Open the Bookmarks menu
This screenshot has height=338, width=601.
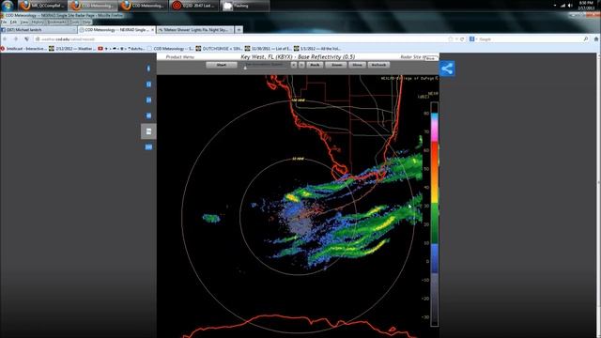(57, 23)
